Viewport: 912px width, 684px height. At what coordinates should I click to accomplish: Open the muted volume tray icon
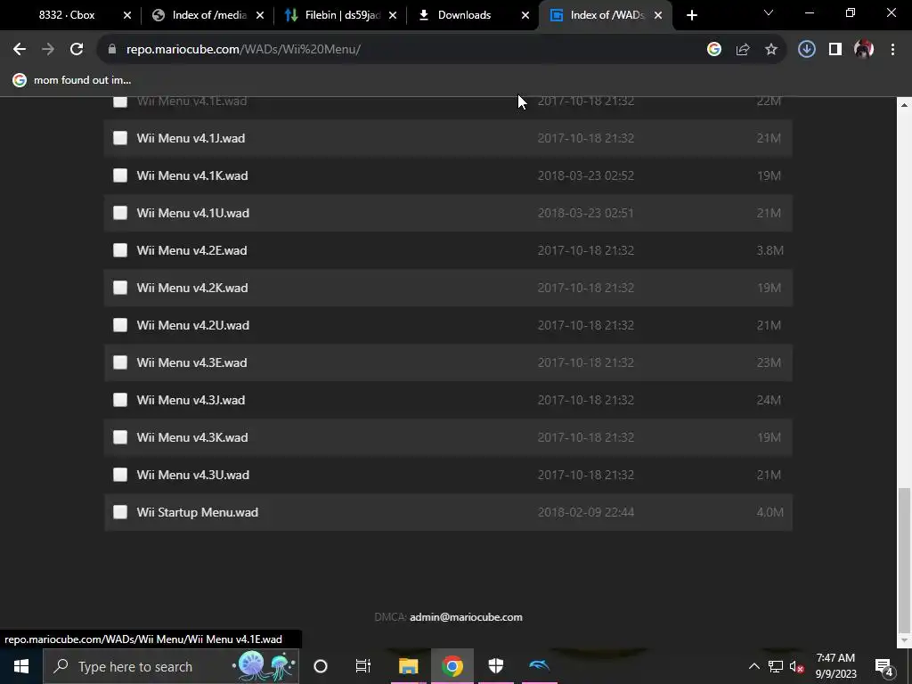pyautogui.click(x=796, y=667)
